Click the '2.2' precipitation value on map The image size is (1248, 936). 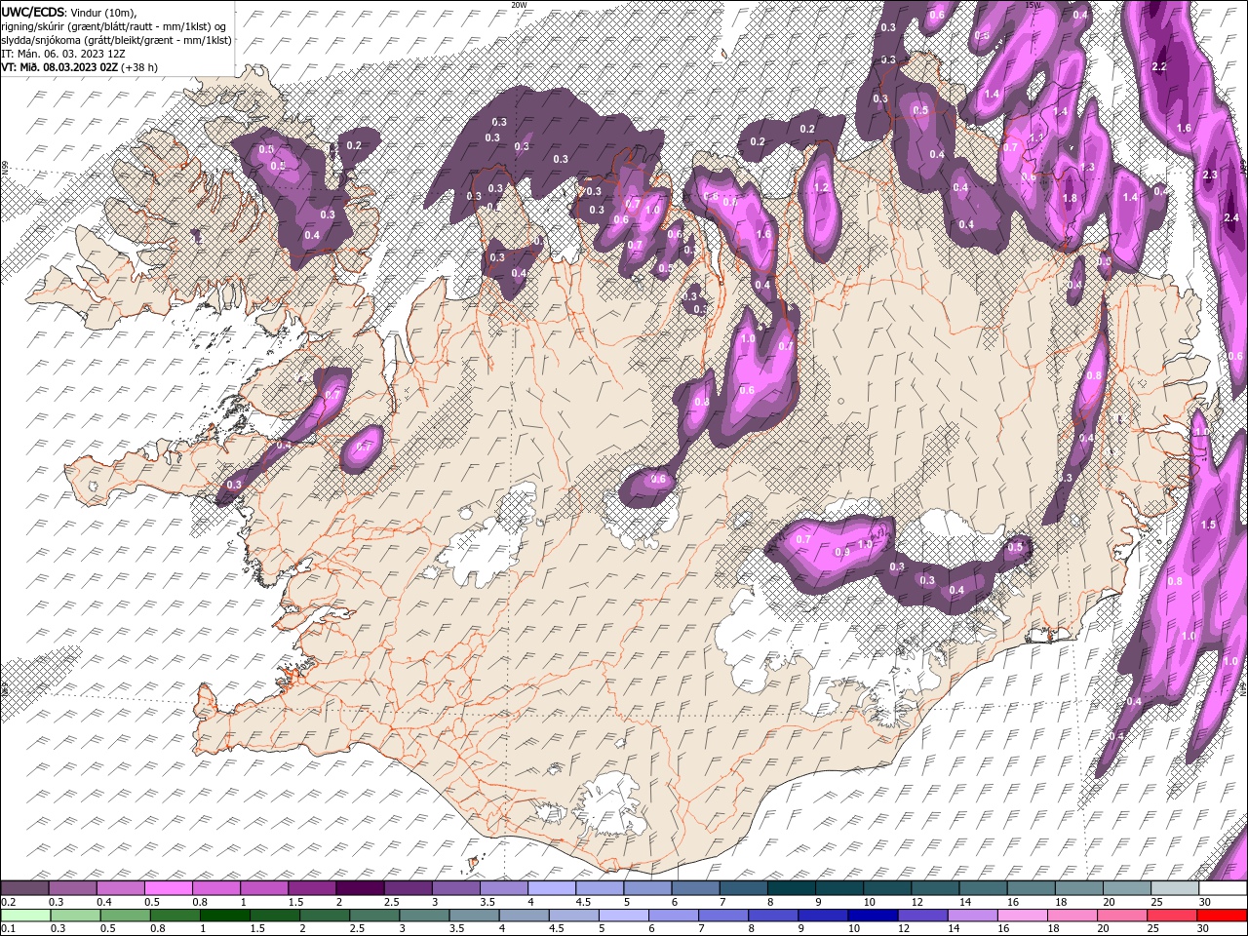pos(1159,67)
